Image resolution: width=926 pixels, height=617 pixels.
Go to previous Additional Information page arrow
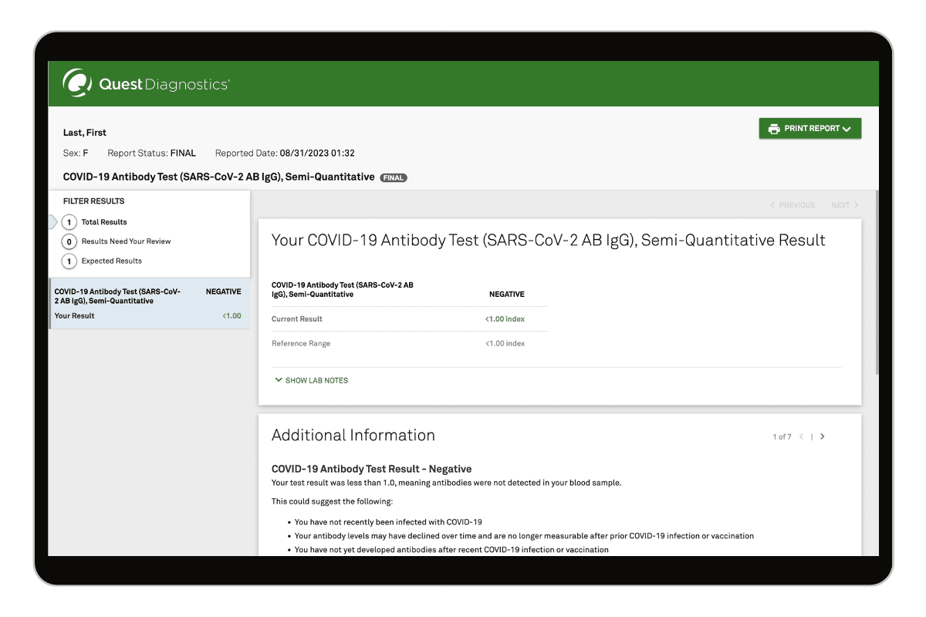[802, 437]
